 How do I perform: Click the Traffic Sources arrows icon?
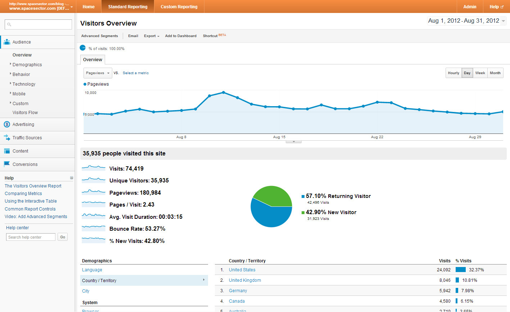click(6, 137)
